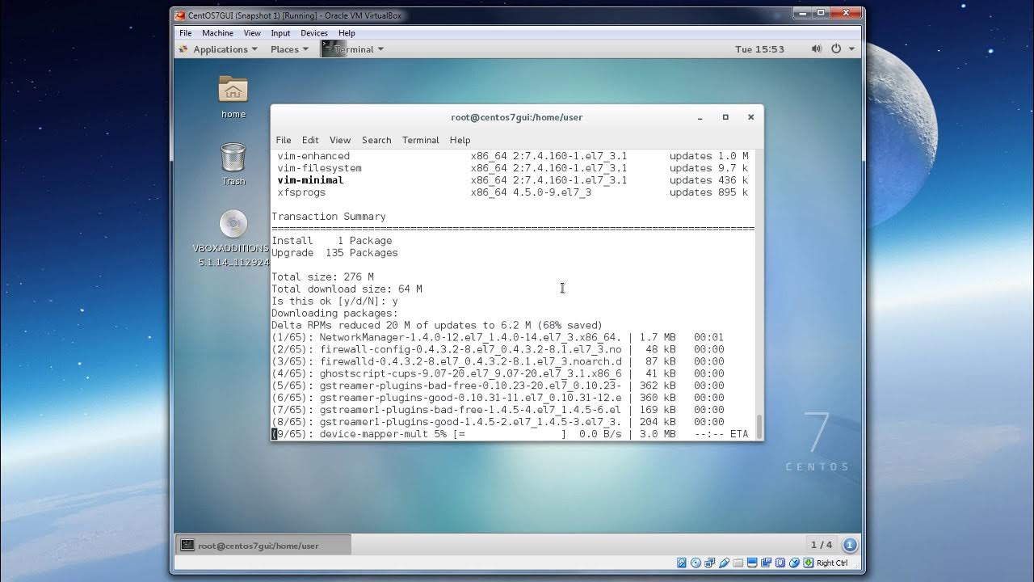Click root@centos7gui taskbar window button
The height and width of the screenshot is (582, 1034).
click(x=263, y=545)
